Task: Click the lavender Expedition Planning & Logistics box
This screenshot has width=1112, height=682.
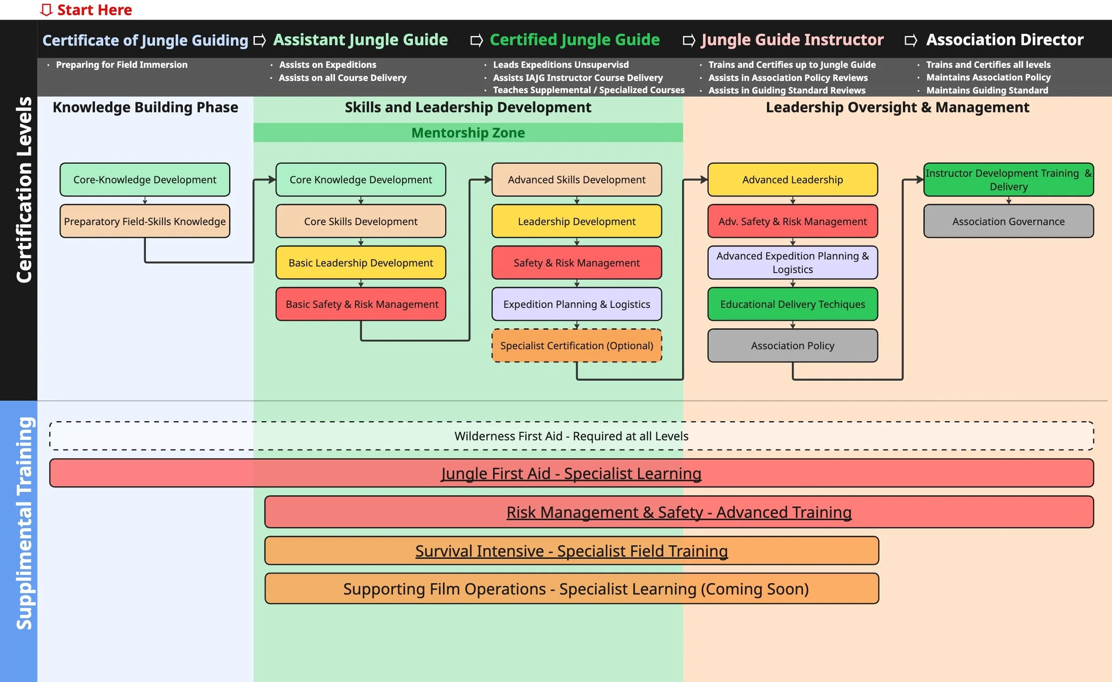Action: (577, 304)
